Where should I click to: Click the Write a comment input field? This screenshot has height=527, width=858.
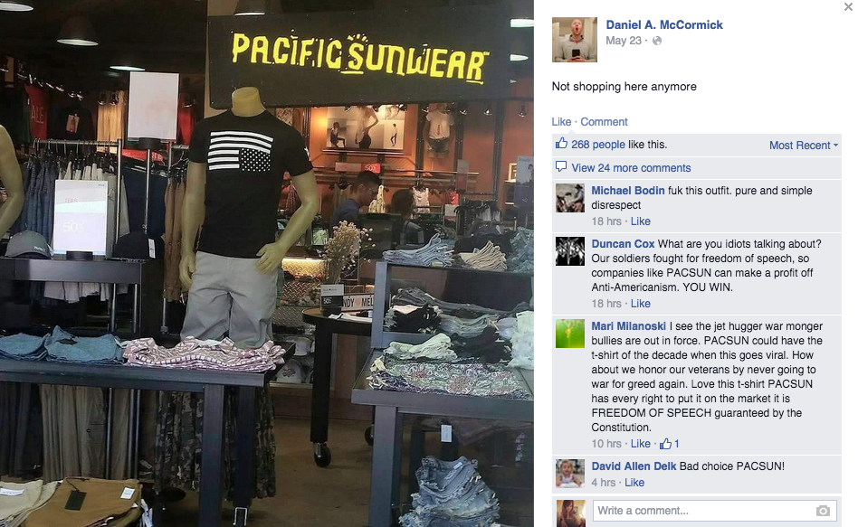point(715,511)
